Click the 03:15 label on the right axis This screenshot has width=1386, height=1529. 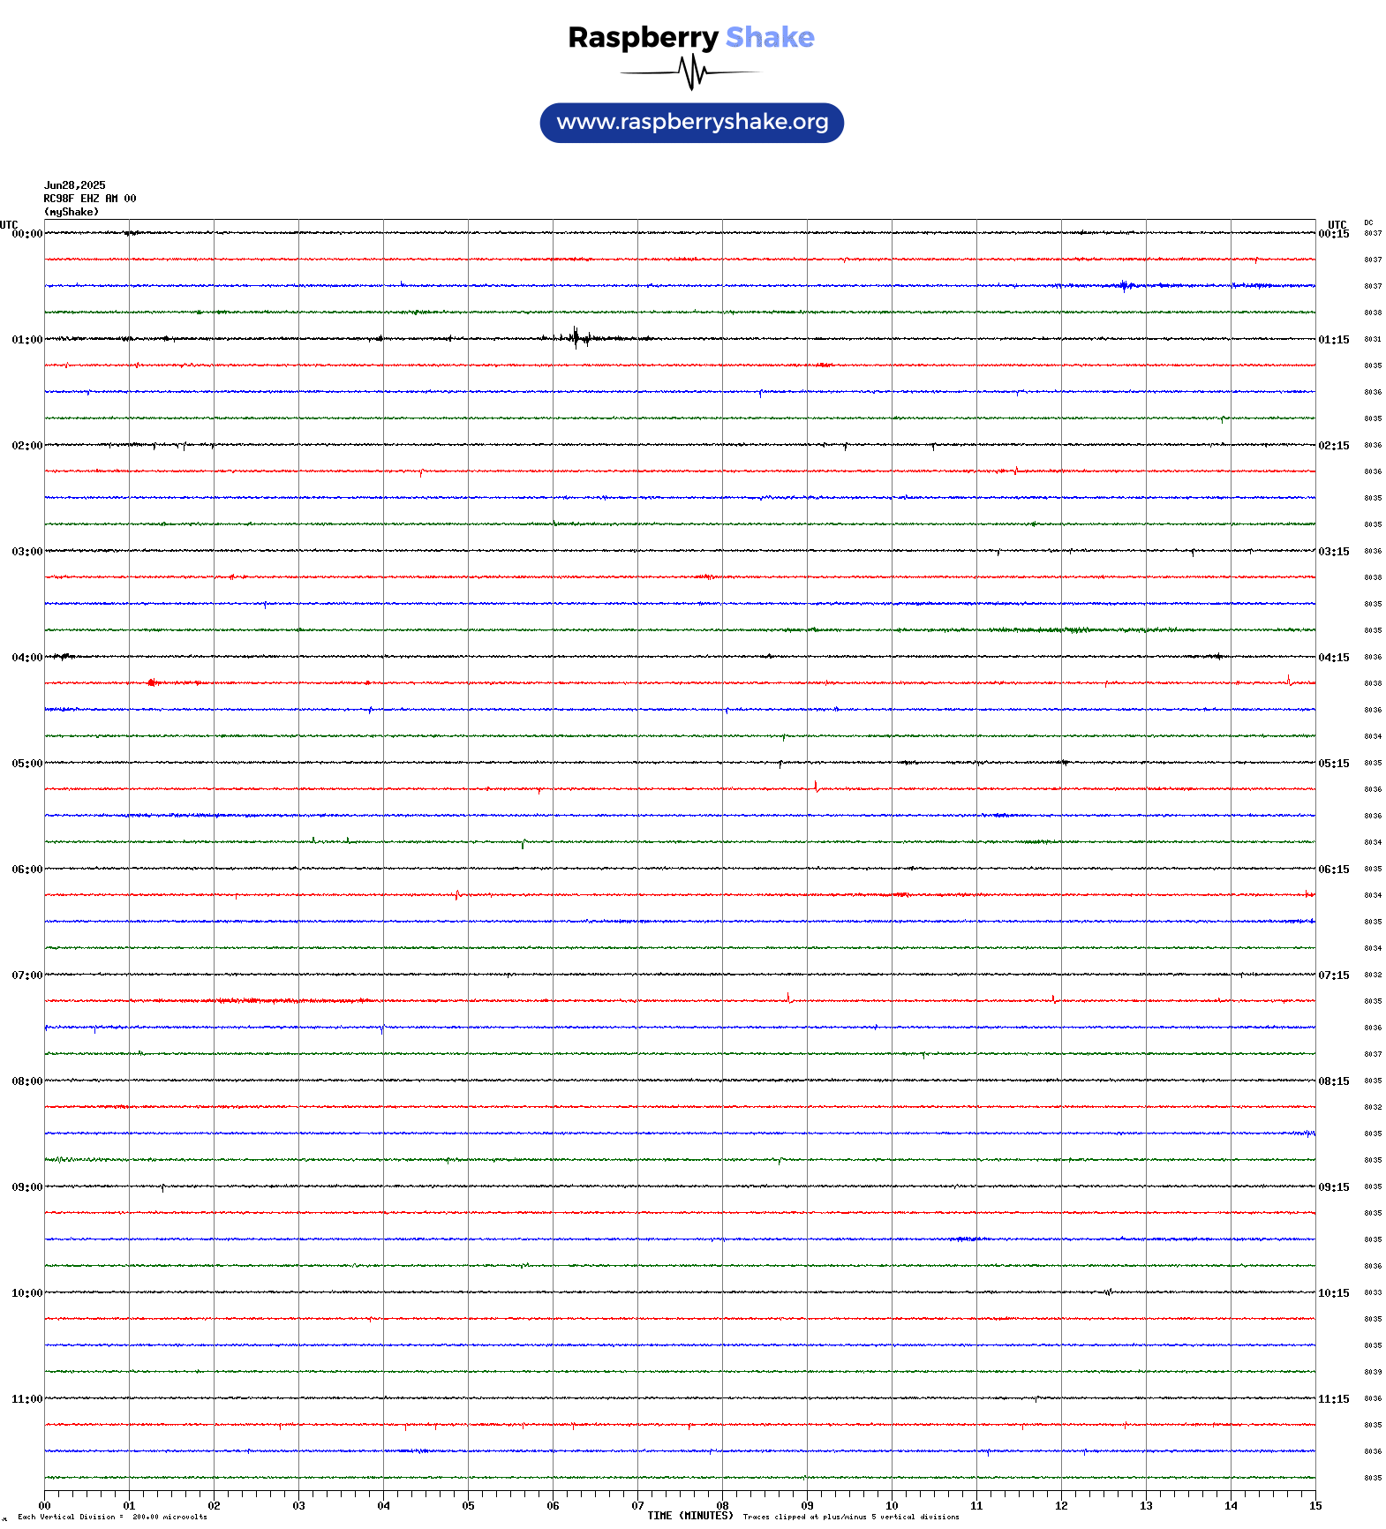(1334, 552)
